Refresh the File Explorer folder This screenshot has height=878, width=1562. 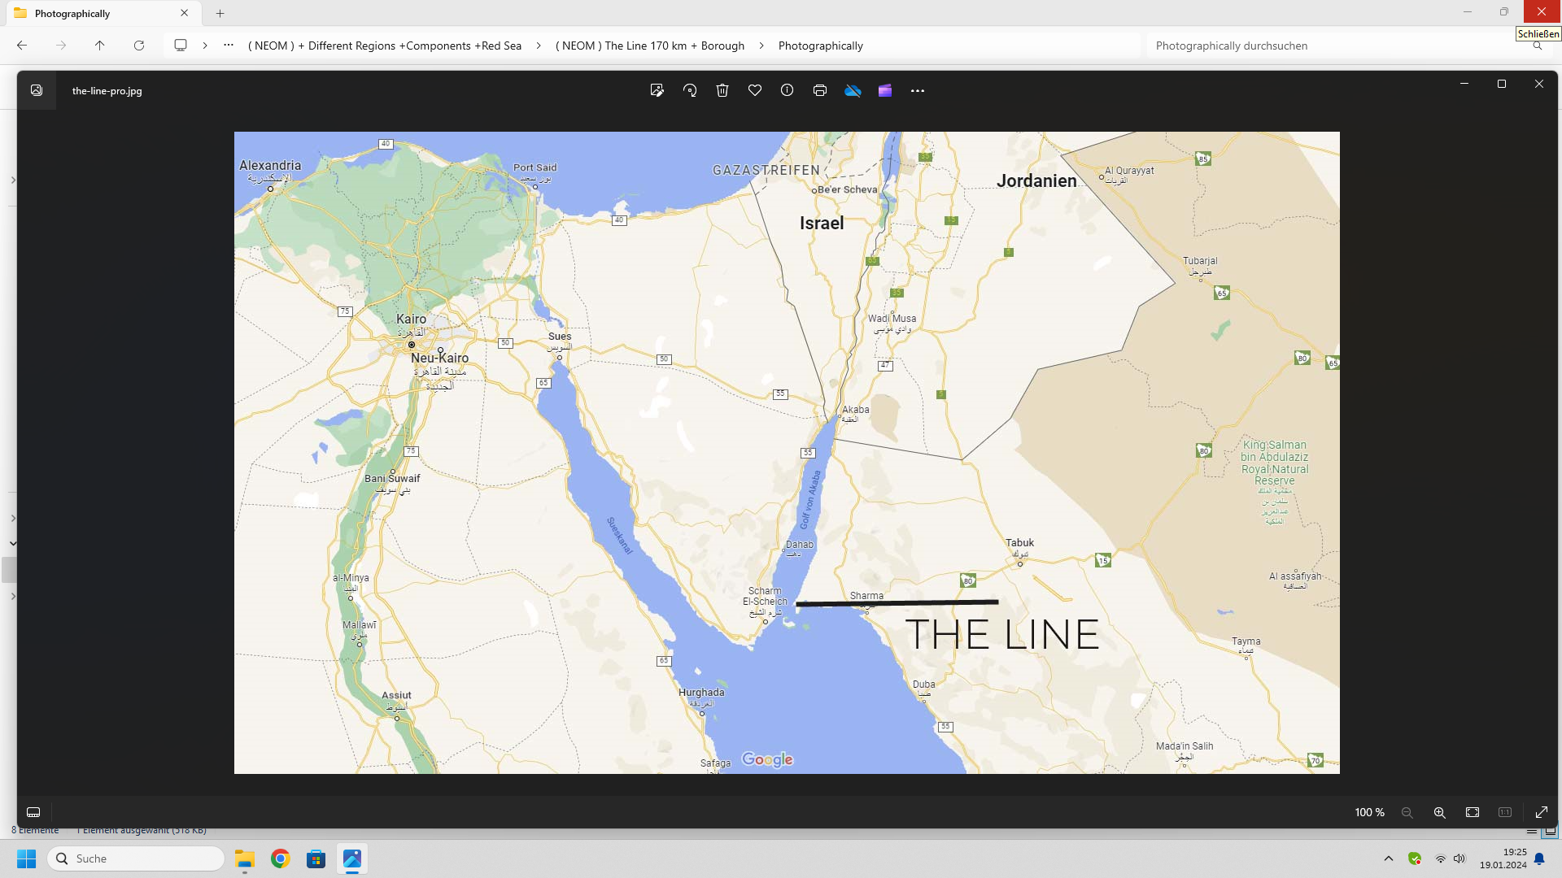139,46
